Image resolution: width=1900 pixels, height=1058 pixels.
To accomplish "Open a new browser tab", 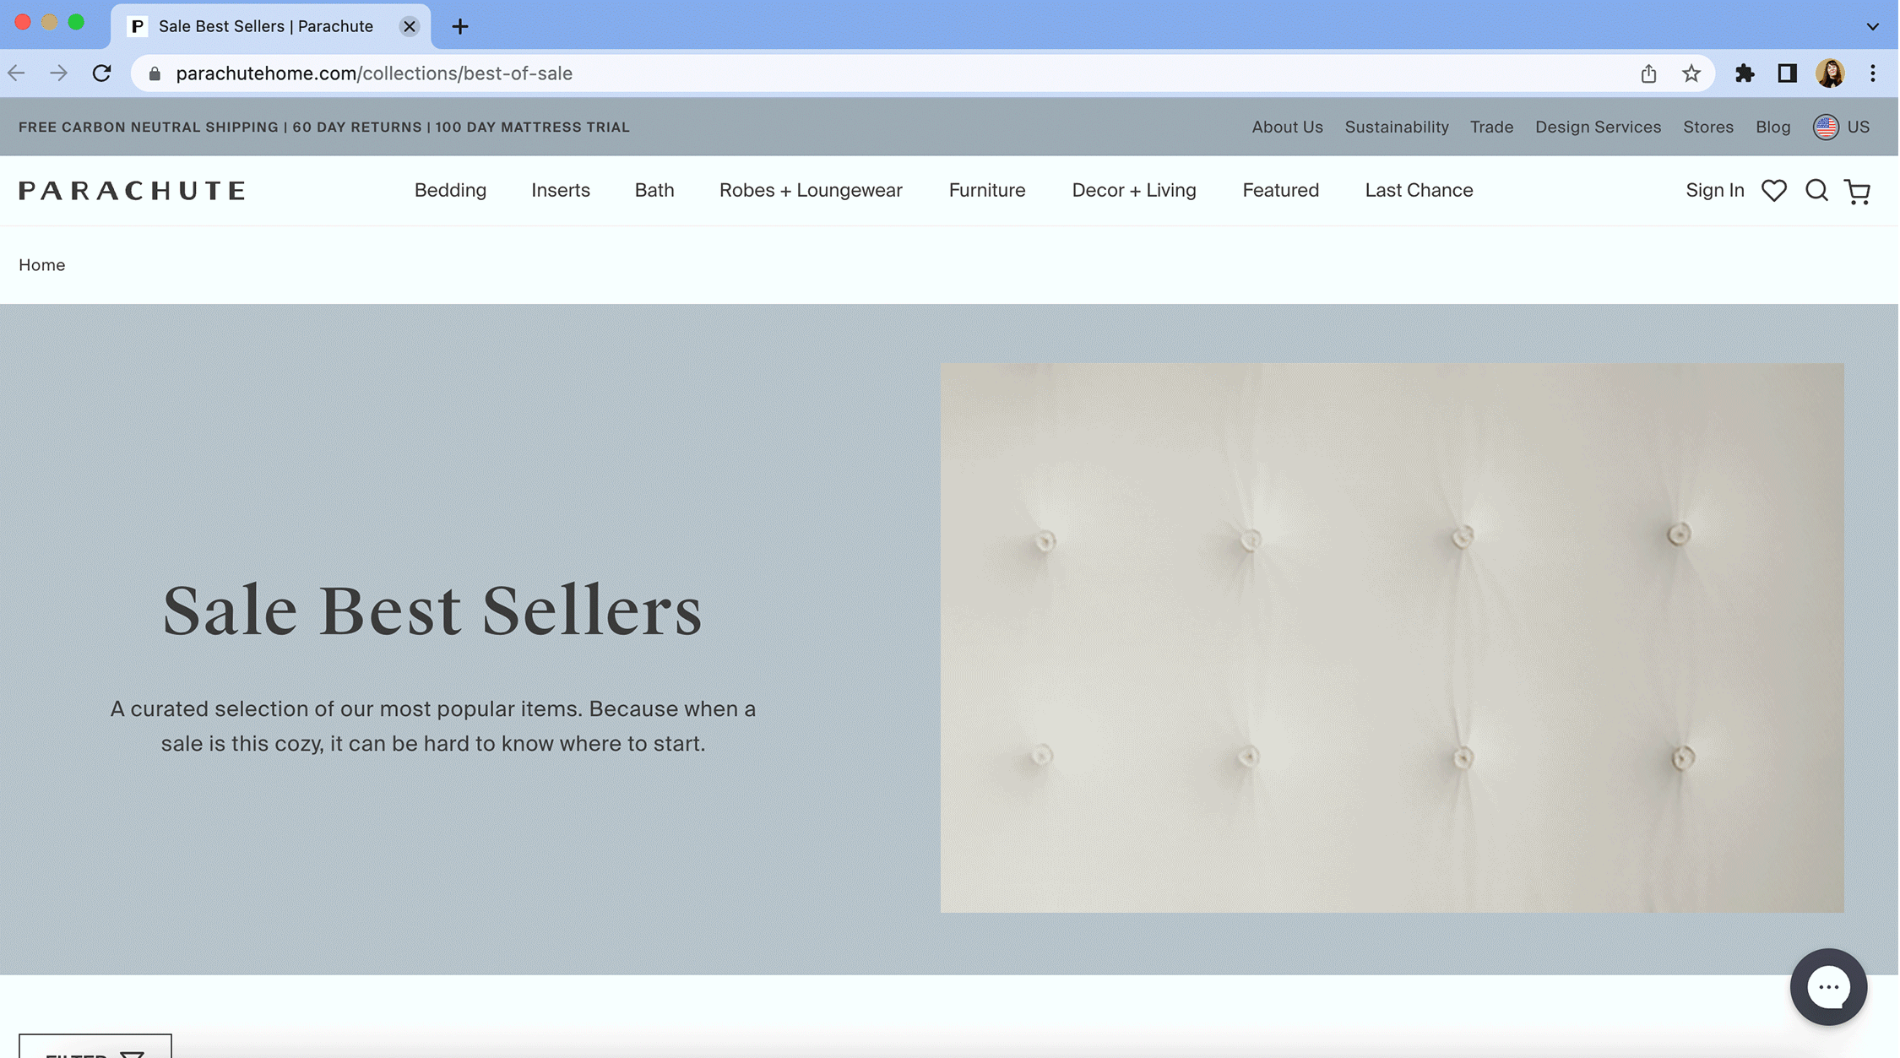I will (460, 26).
